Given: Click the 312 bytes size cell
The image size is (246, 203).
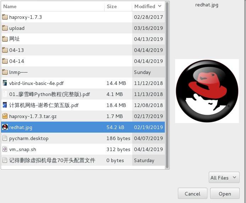Looking at the screenshot, I should (x=118, y=149).
